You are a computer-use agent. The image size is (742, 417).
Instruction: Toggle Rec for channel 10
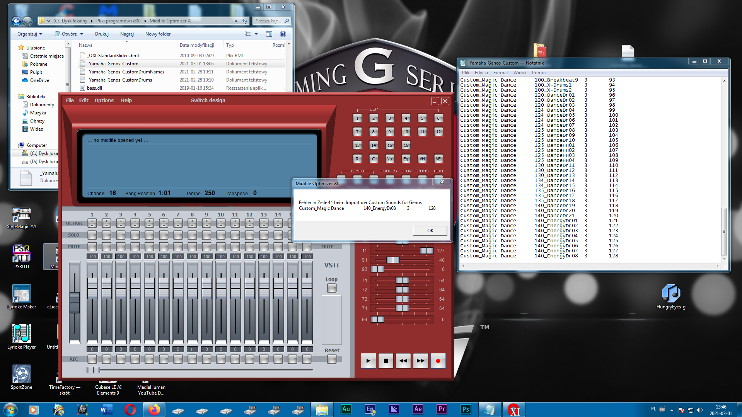(221, 359)
